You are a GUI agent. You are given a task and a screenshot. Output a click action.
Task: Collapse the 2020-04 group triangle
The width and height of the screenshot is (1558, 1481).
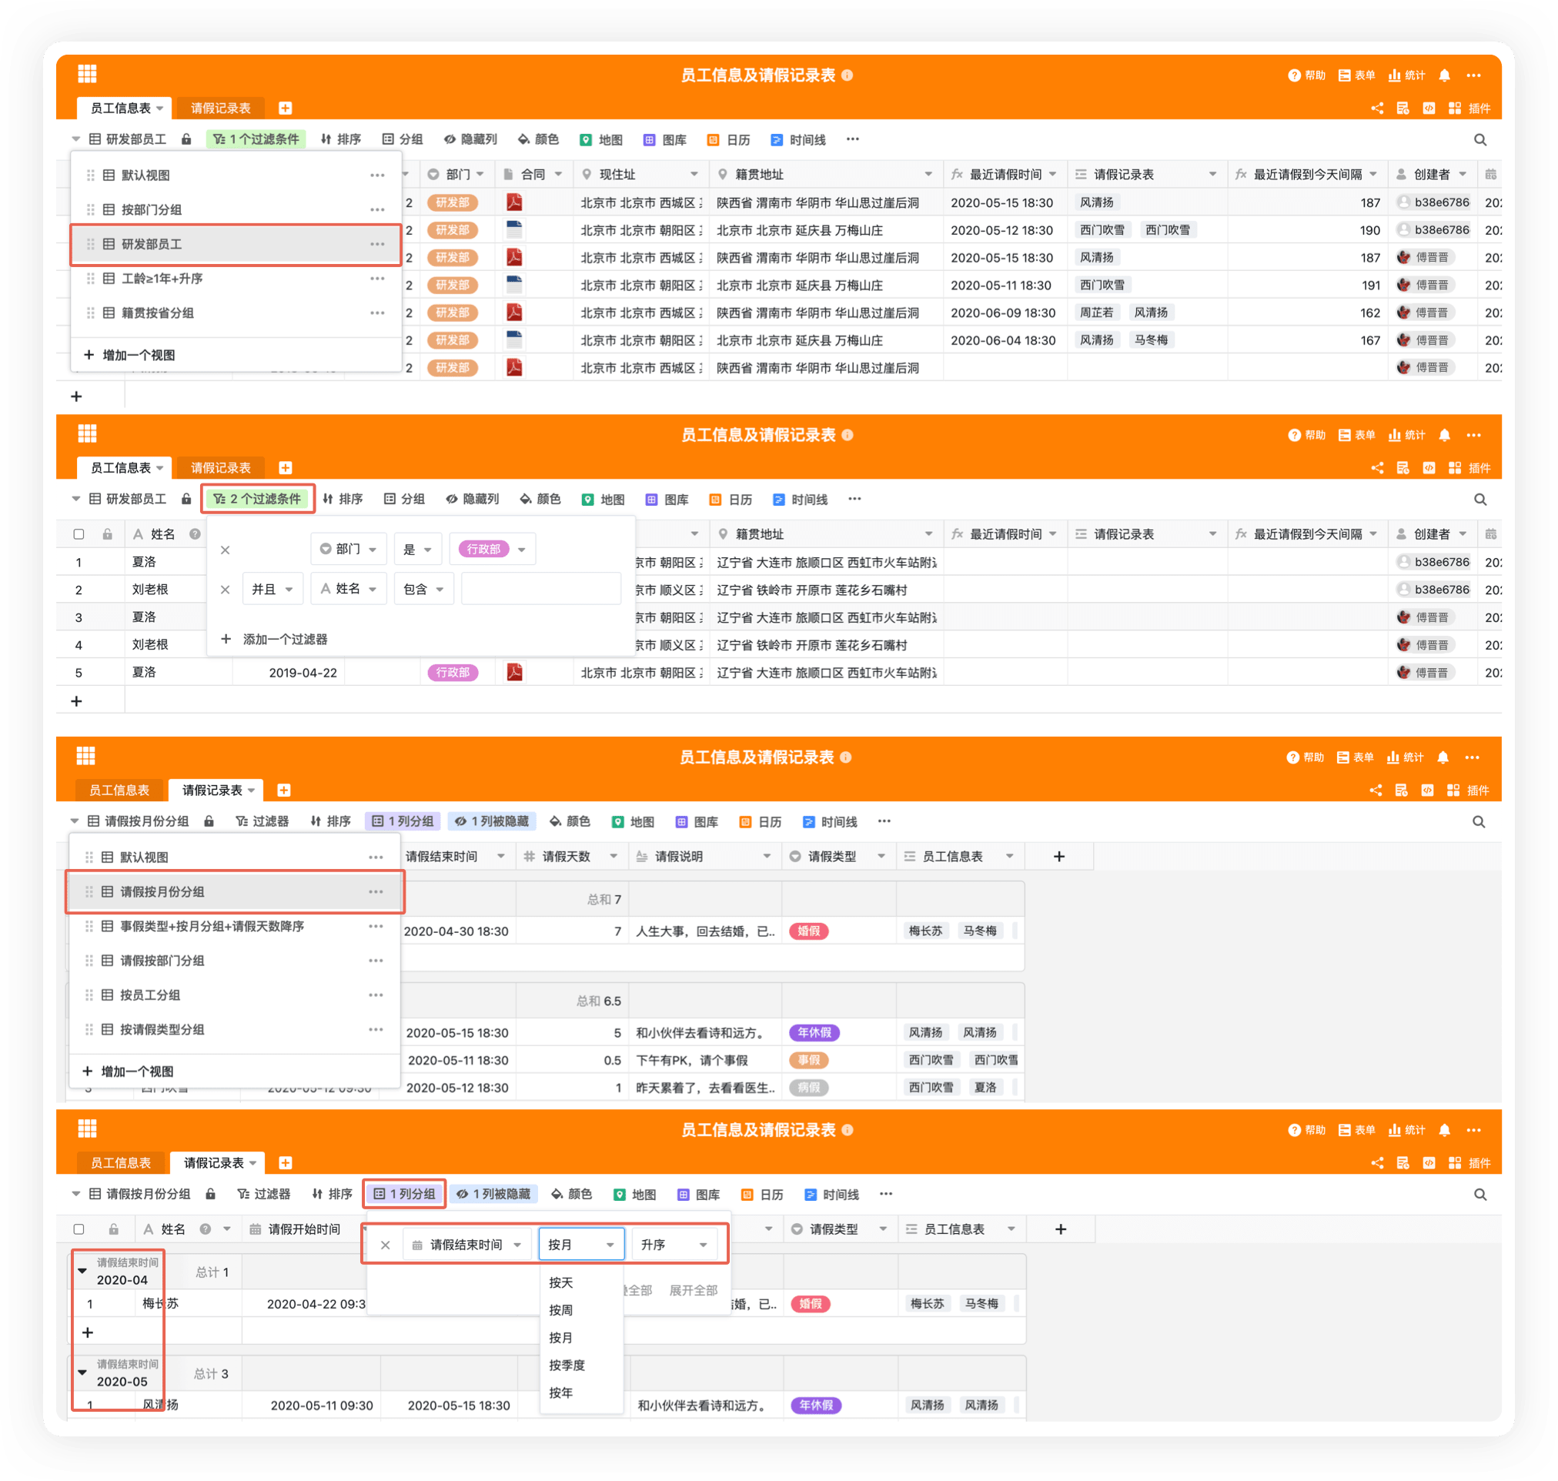coord(82,1271)
